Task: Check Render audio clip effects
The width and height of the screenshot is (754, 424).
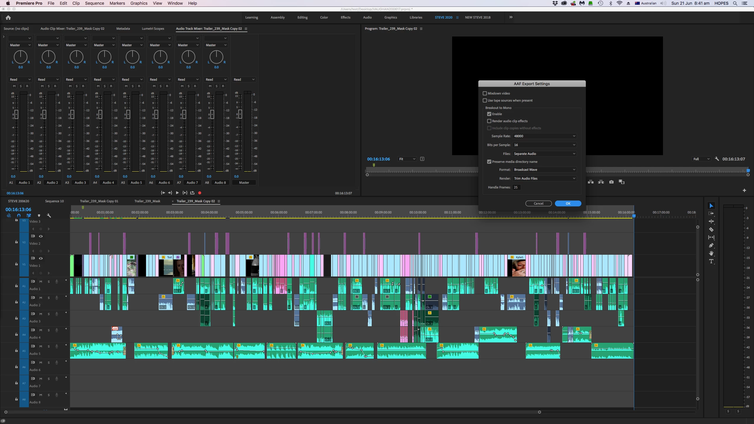Action: tap(489, 121)
